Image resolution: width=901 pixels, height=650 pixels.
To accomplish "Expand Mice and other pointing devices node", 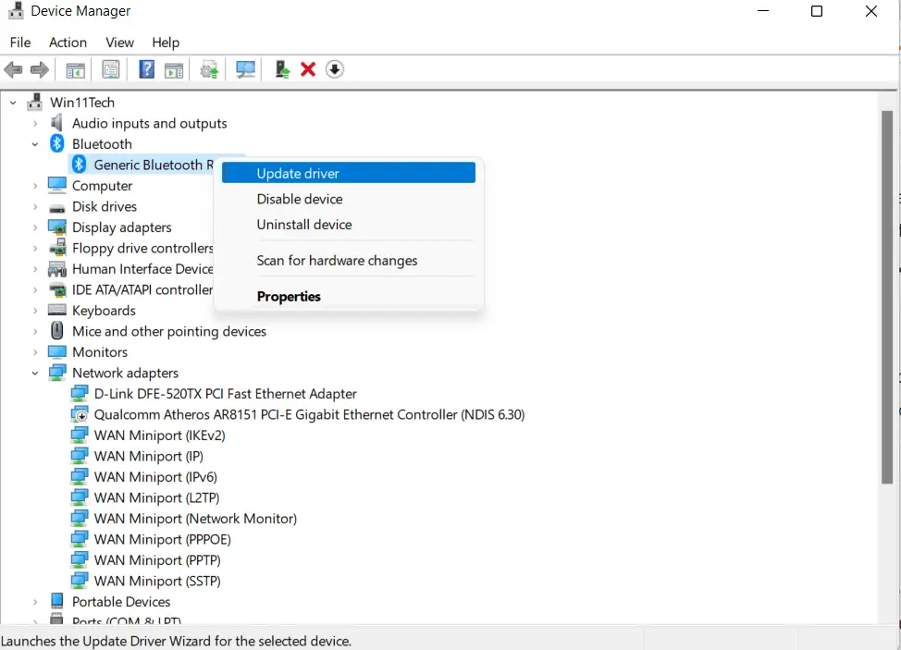I will (x=35, y=331).
